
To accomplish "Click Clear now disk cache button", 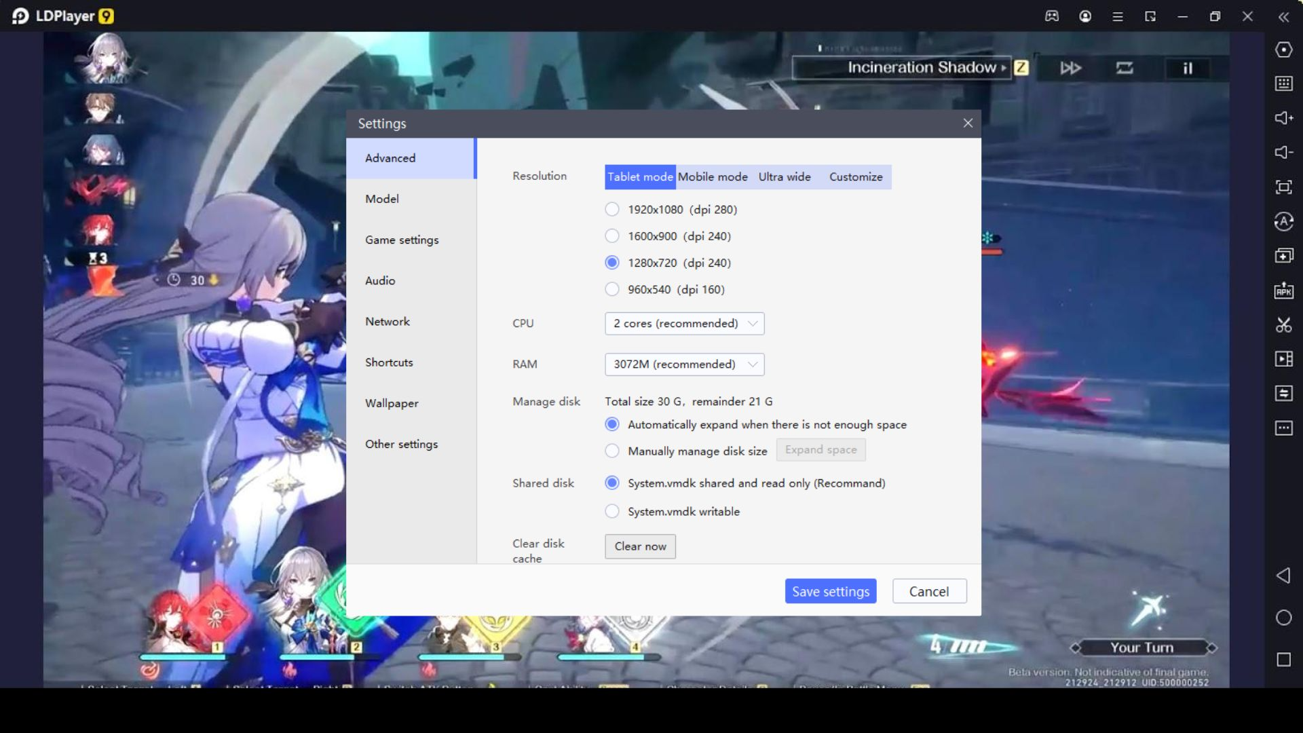I will [641, 546].
